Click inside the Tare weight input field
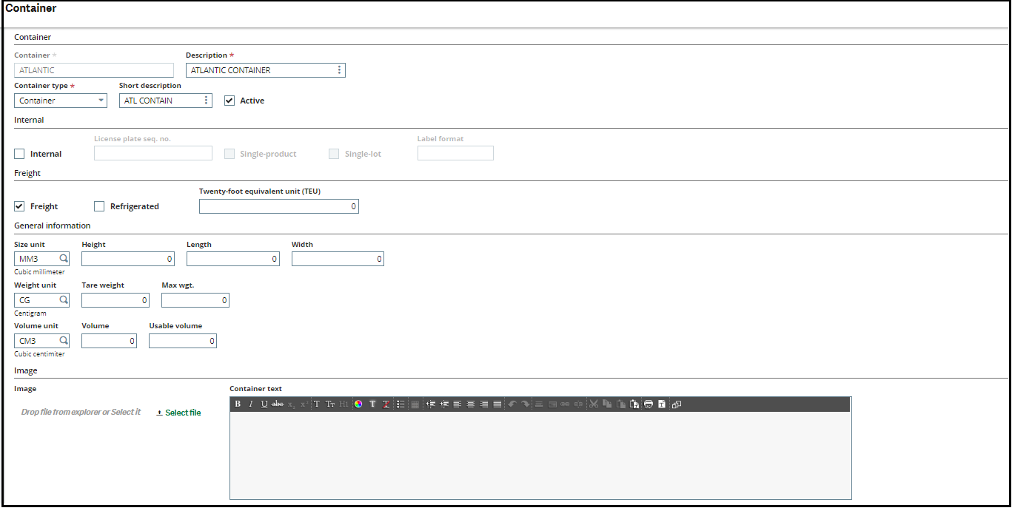The height and width of the screenshot is (522, 1012). [x=115, y=299]
